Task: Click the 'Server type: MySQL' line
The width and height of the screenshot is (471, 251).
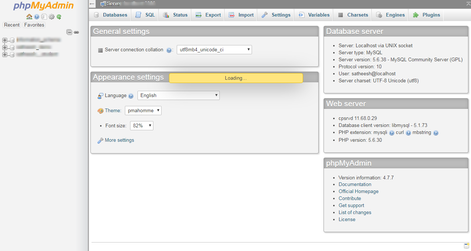Action: [360, 53]
